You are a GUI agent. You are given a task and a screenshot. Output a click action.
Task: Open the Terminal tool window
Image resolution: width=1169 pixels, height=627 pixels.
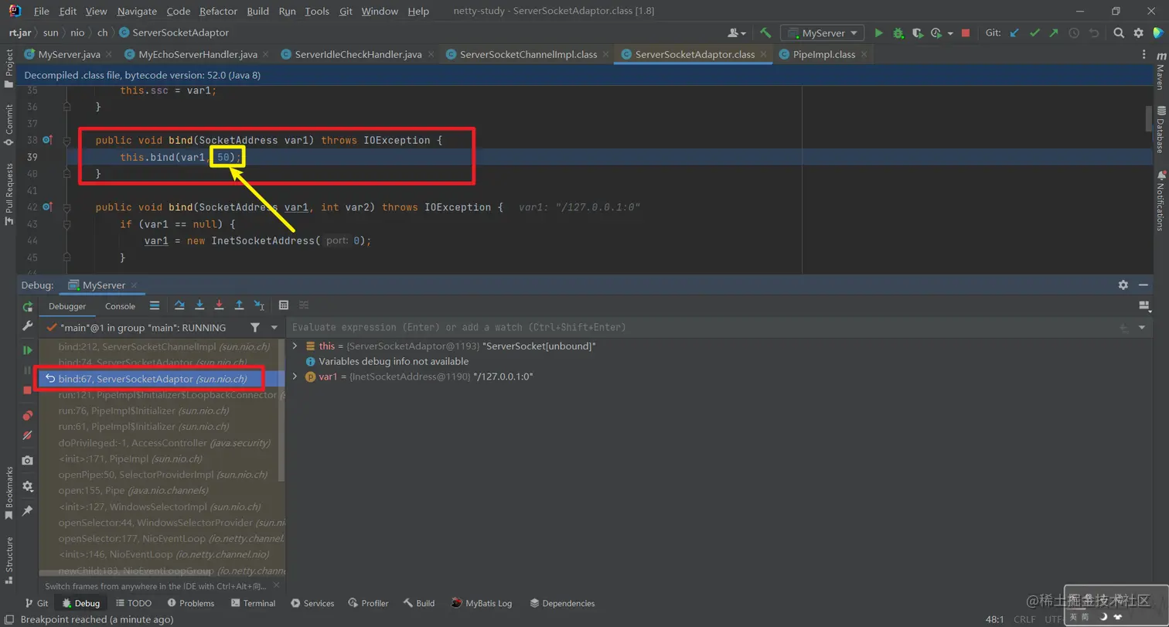(x=252, y=603)
